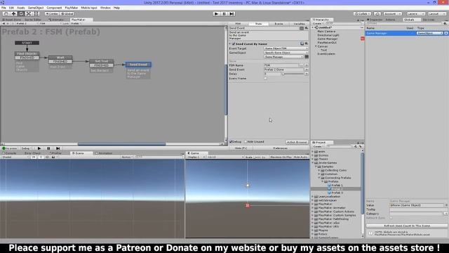Viewport: 449px width, 253px height.
Task: Switch to the Inspector tab
Action: 376,20
